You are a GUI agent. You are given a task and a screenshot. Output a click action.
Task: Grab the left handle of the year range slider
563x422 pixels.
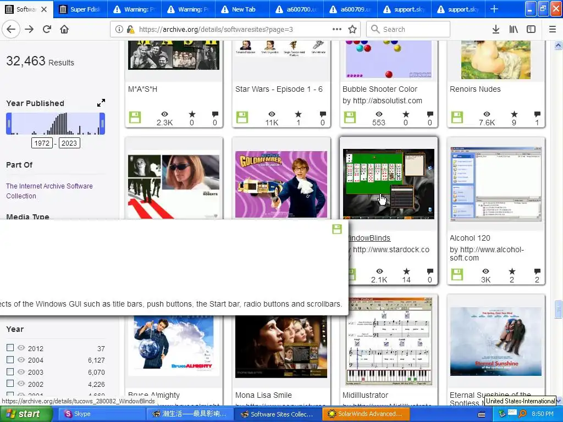pyautogui.click(x=9, y=124)
